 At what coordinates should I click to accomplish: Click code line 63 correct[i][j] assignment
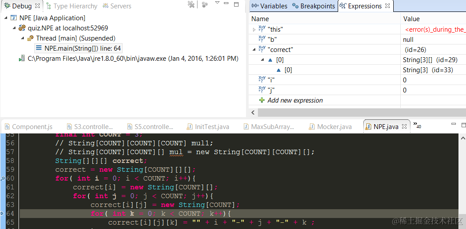[165, 205]
